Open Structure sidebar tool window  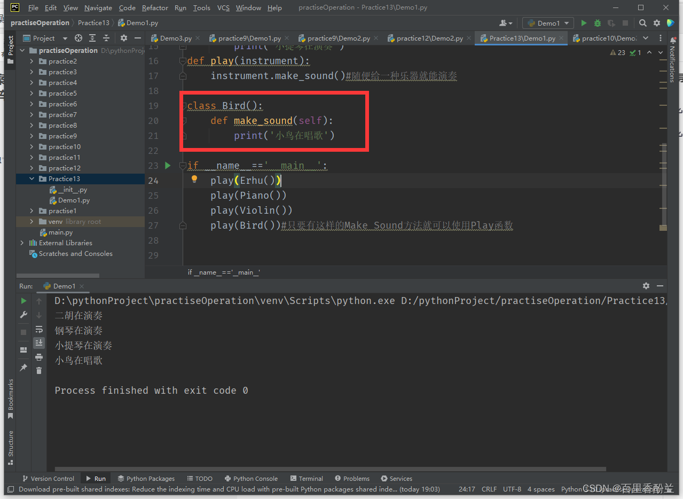click(x=10, y=448)
